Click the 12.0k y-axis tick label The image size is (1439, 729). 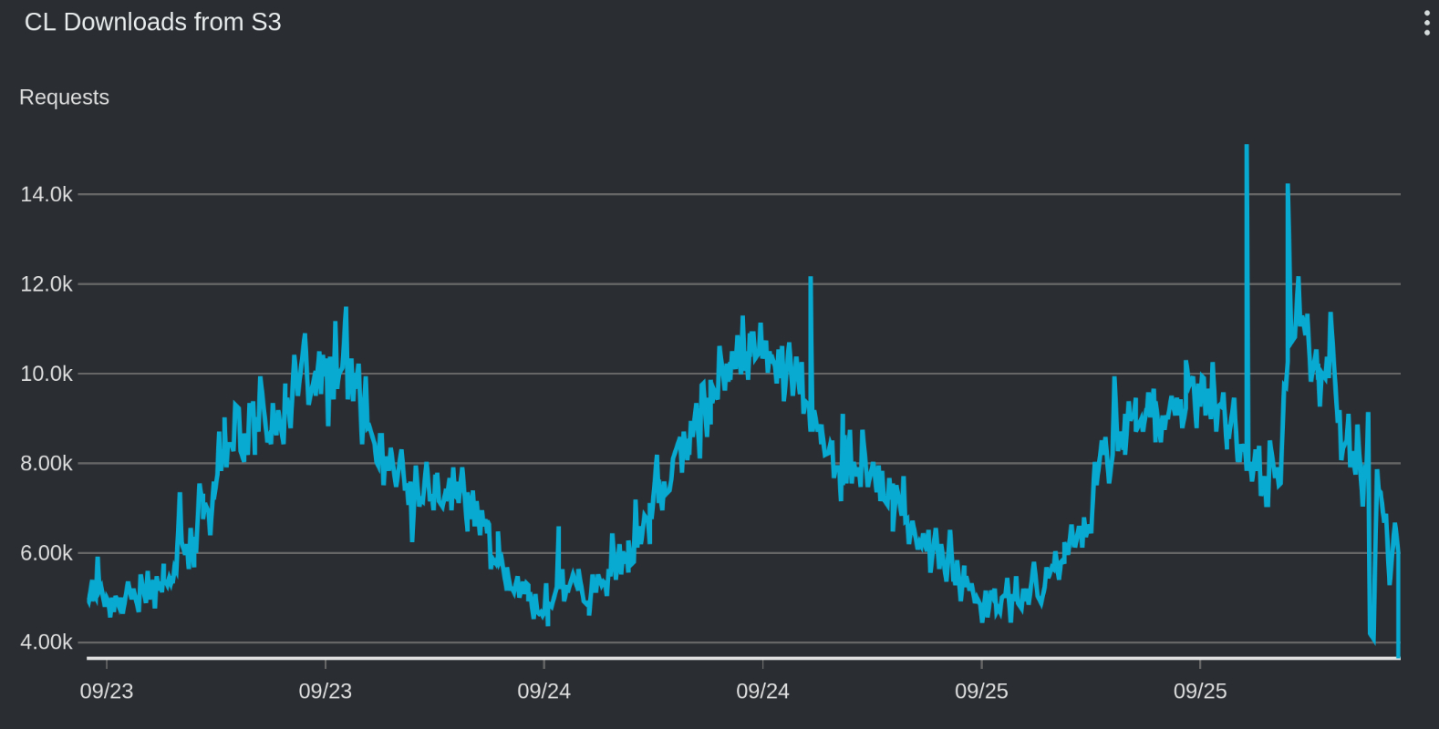[x=47, y=284]
